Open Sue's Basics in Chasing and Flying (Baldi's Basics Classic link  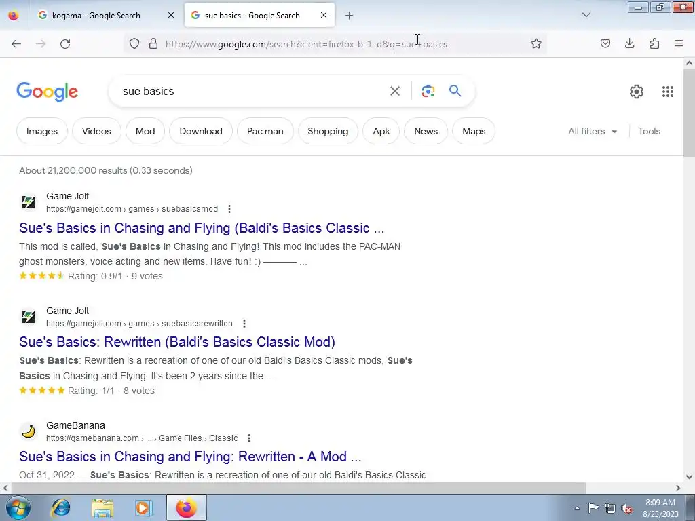point(202,228)
